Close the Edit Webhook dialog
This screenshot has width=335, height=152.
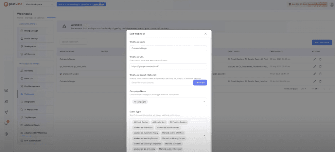tap(205, 34)
